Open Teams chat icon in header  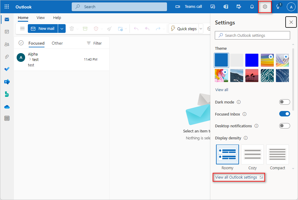point(213,7)
